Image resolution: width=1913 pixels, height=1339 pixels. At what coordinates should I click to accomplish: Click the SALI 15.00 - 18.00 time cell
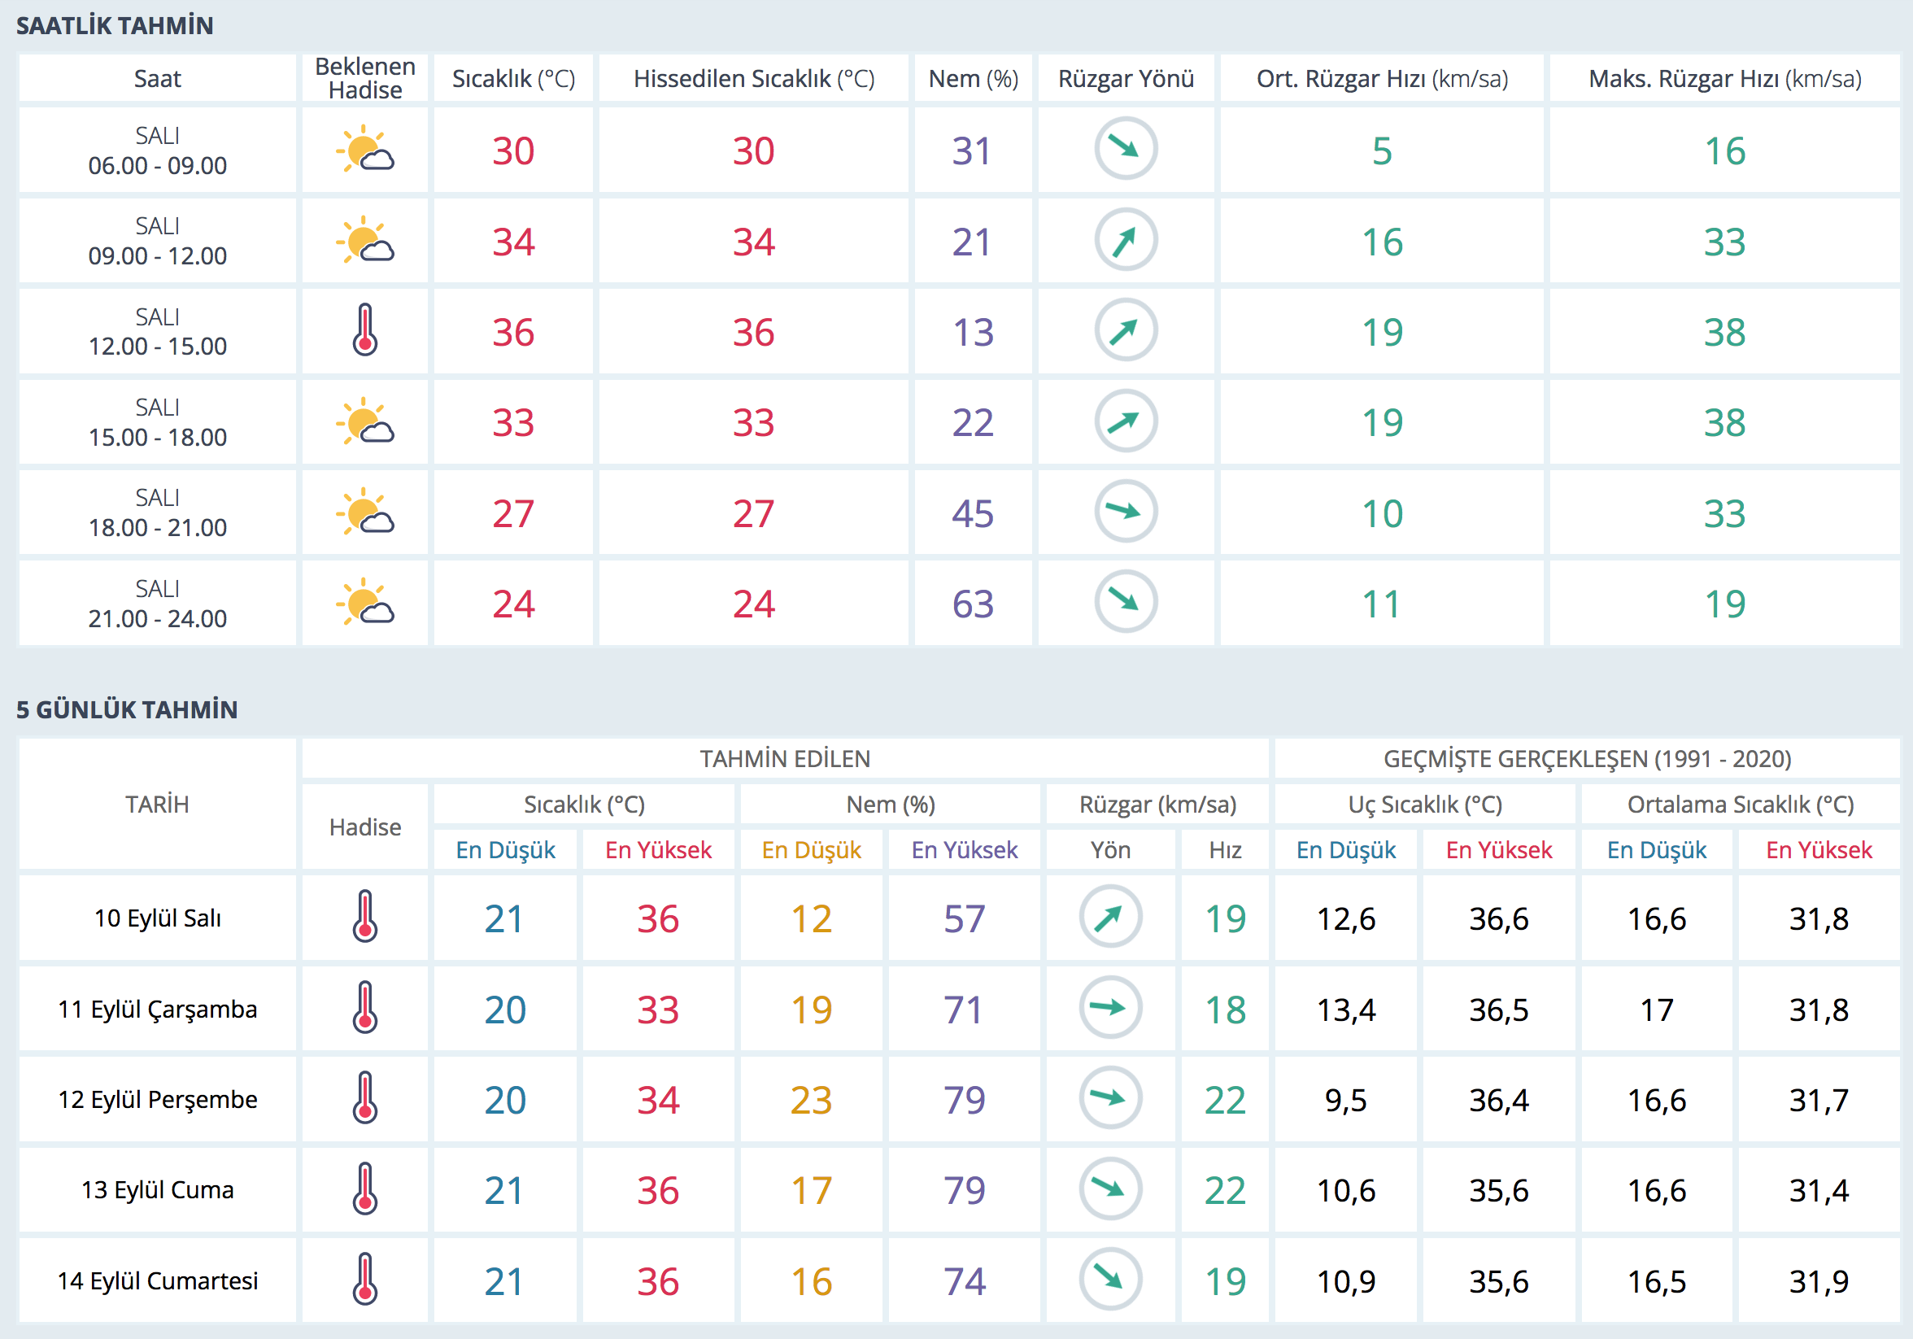158,422
